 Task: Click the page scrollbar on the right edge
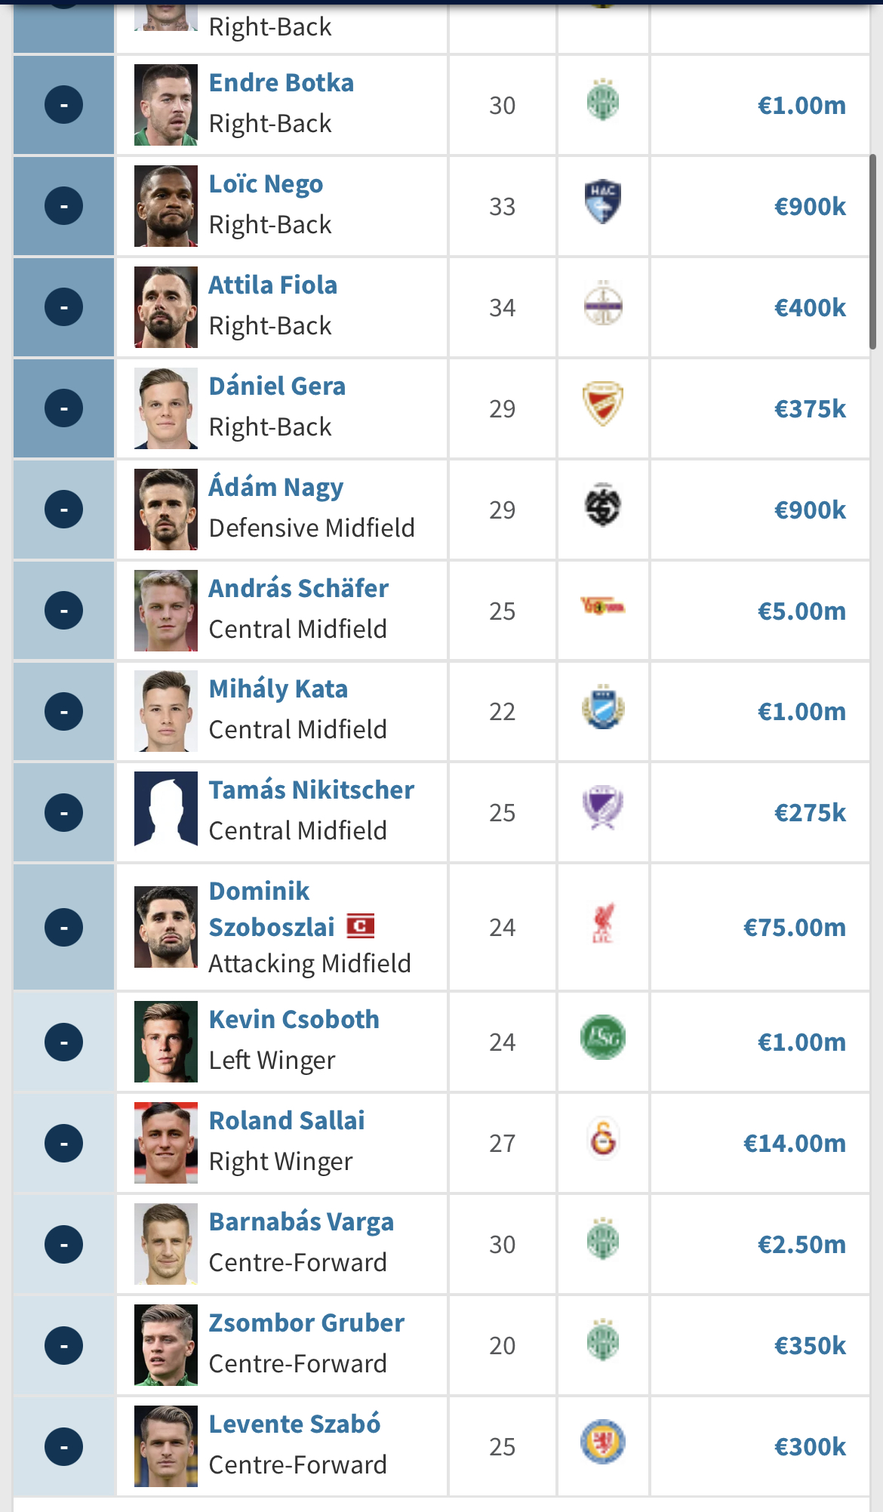(873, 251)
